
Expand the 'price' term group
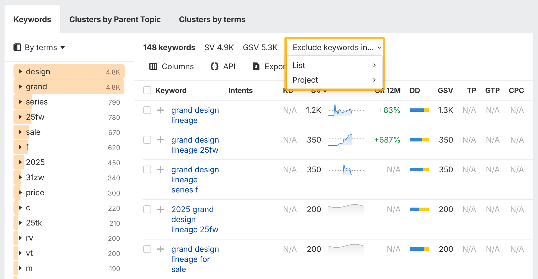20,192
